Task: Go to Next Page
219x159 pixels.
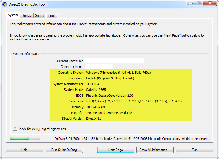Action: [116, 150]
